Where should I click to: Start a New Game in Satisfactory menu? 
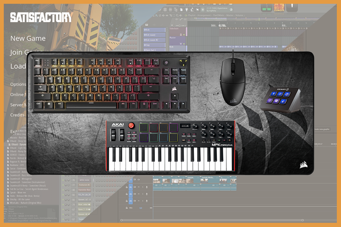(x=28, y=39)
